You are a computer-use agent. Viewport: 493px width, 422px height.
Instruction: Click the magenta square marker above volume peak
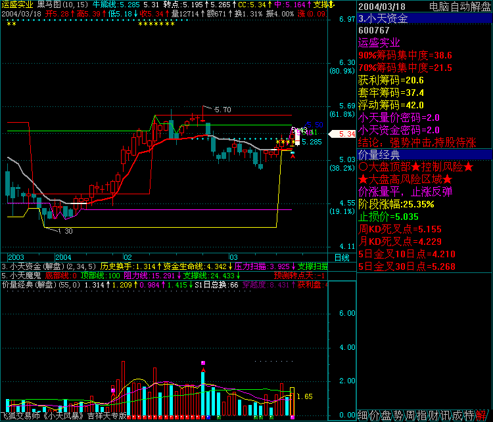[203, 363]
